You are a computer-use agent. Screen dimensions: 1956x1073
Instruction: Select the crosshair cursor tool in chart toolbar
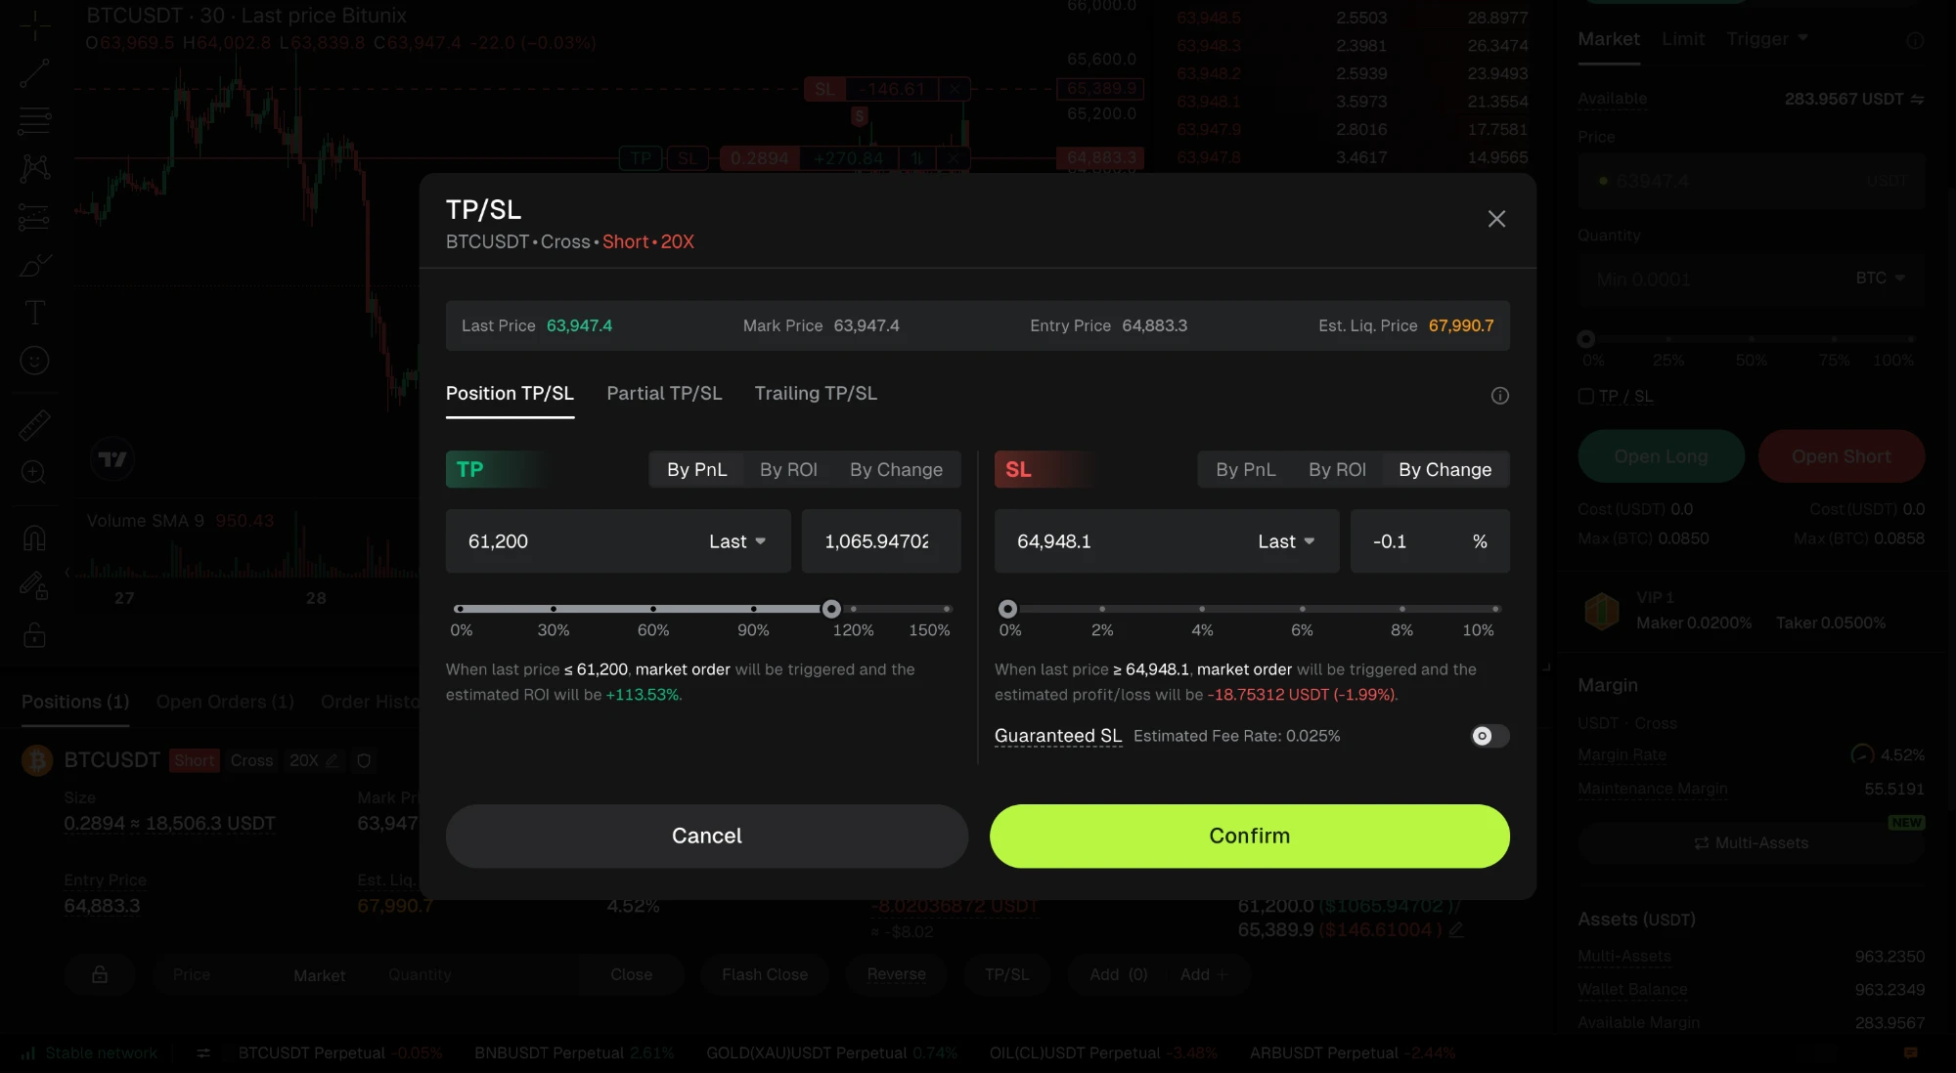click(34, 26)
